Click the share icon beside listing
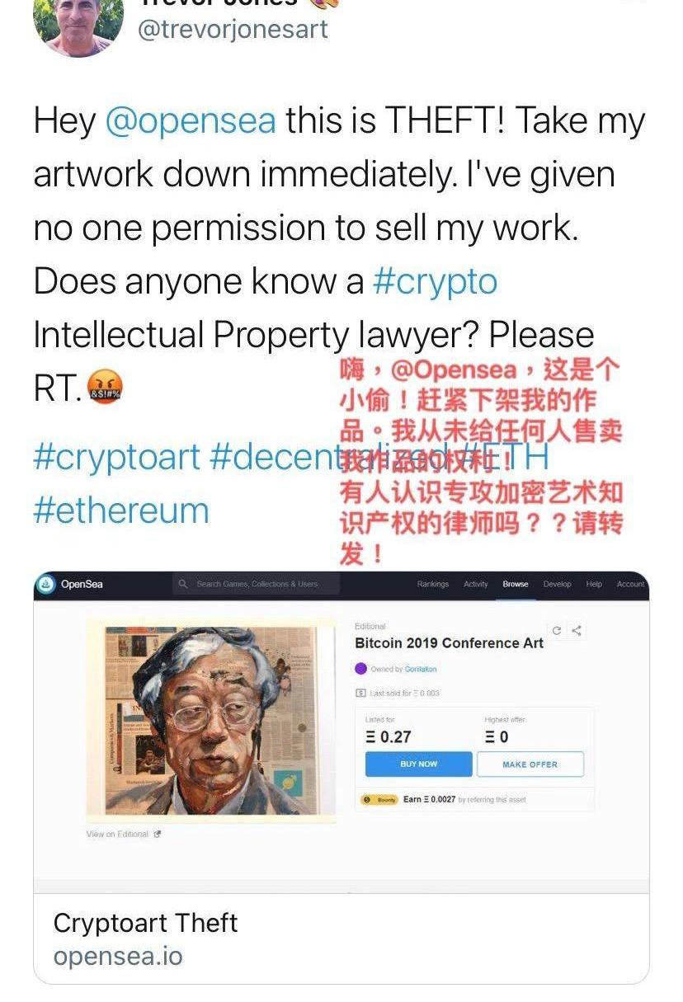 pos(577,631)
